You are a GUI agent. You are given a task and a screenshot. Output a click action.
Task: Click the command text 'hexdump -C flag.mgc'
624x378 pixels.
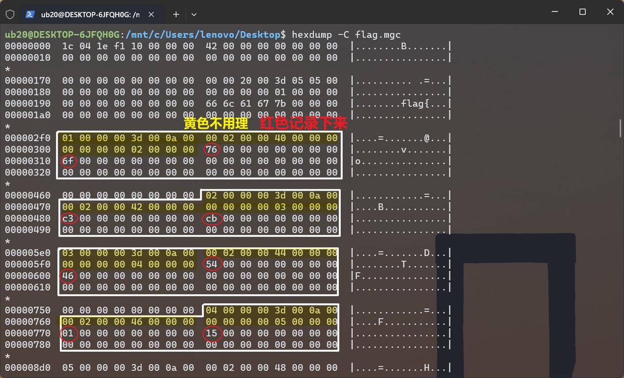pos(346,34)
